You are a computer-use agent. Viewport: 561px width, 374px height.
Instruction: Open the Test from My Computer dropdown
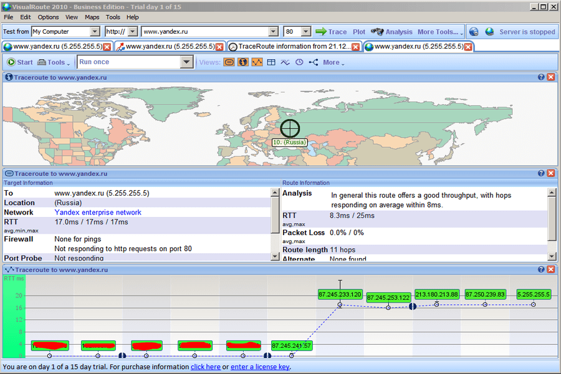pos(95,32)
